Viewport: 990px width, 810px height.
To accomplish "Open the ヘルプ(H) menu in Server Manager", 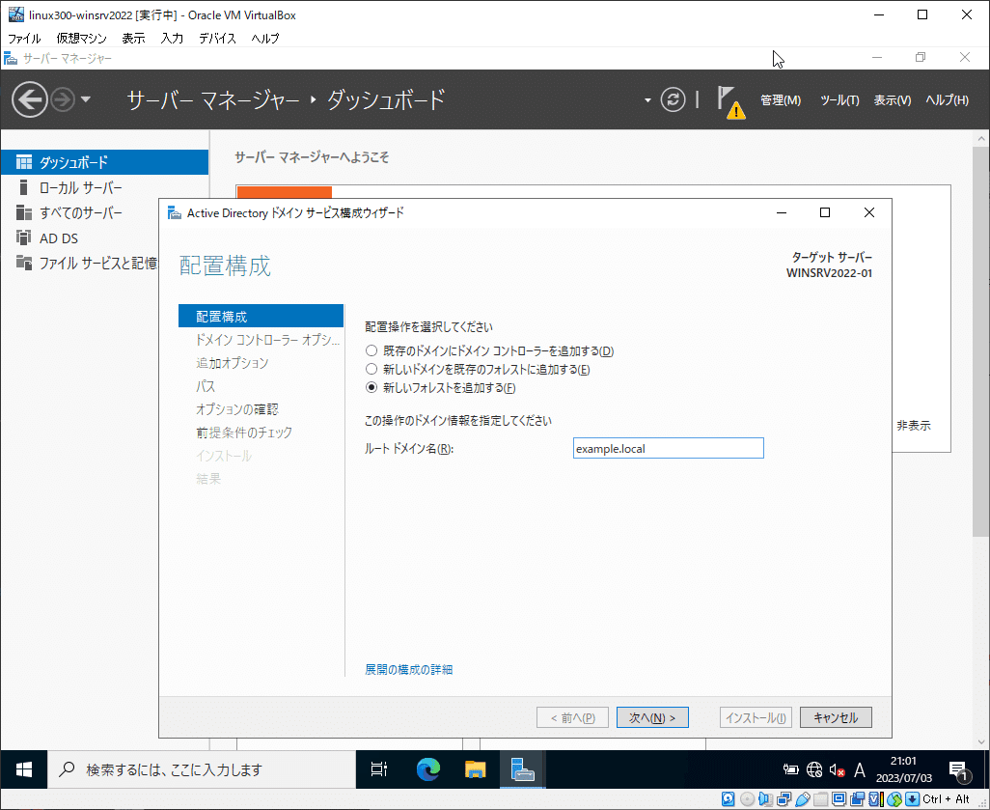I will point(947,100).
